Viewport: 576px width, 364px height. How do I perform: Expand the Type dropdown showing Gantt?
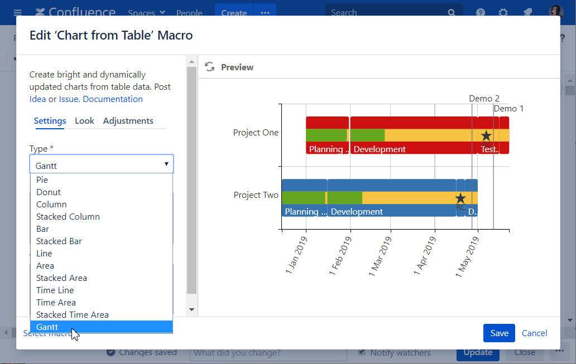[x=102, y=164]
